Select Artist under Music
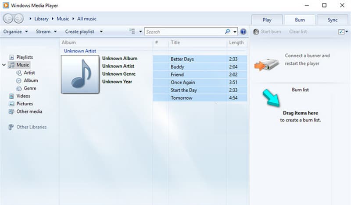The image size is (351, 205). point(29,73)
